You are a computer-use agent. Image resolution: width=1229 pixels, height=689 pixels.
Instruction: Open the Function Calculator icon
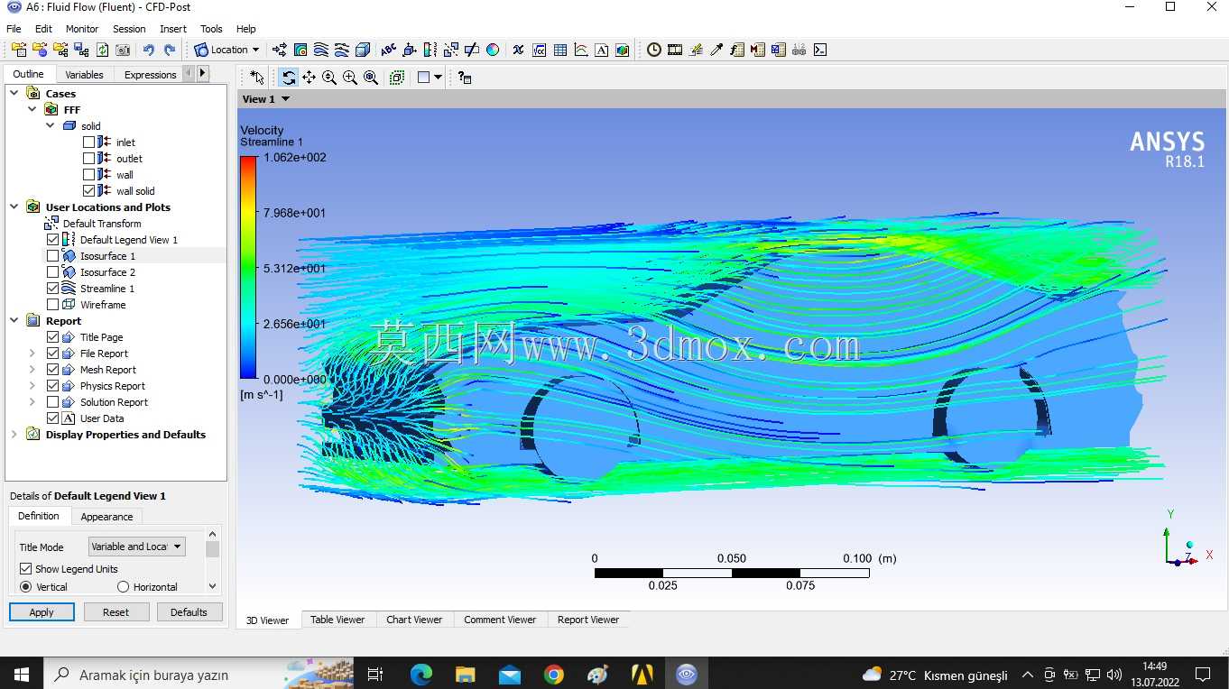[x=737, y=50]
